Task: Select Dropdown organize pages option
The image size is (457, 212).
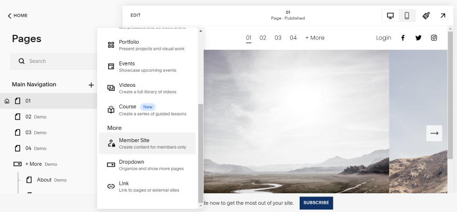Action: (x=147, y=165)
